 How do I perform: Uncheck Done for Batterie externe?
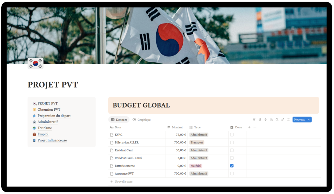(232, 166)
